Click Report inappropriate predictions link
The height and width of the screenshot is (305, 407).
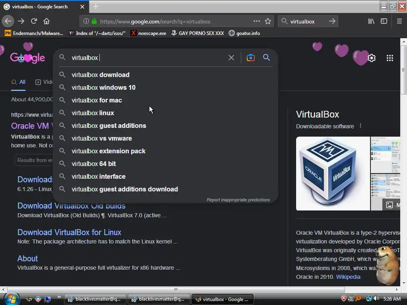click(238, 200)
